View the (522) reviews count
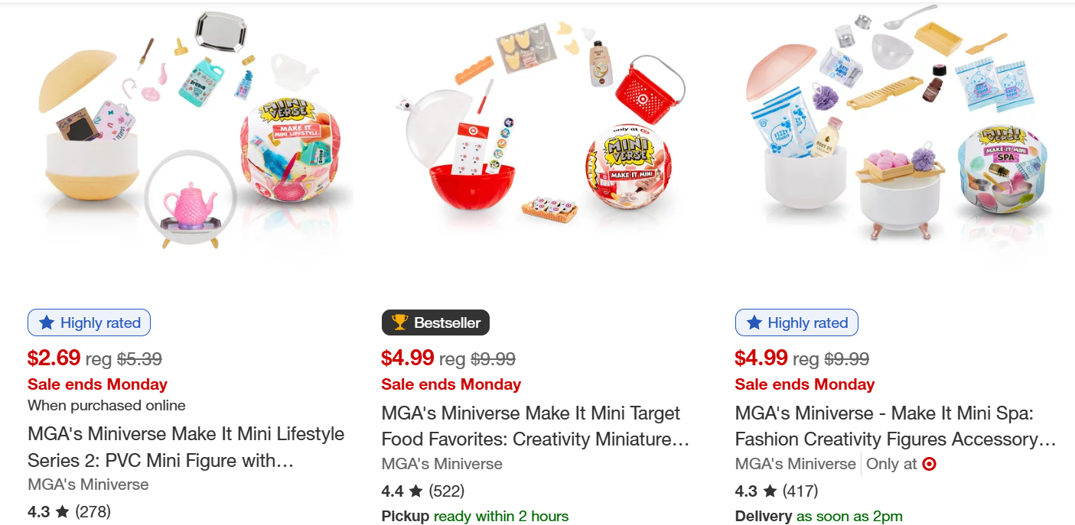This screenshot has height=525, width=1075. tap(446, 491)
